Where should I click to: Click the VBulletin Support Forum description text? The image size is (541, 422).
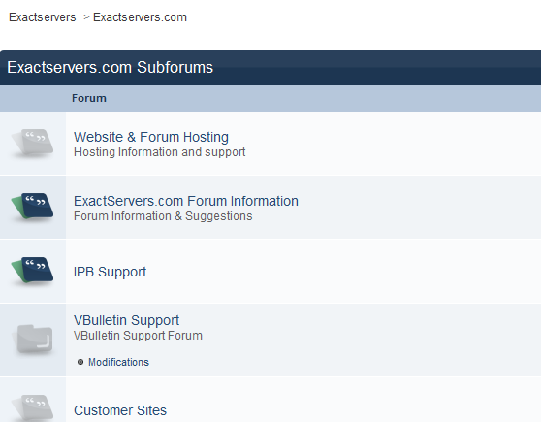[x=138, y=336]
